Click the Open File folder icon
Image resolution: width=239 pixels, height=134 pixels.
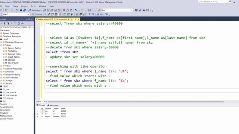tap(17, 10)
